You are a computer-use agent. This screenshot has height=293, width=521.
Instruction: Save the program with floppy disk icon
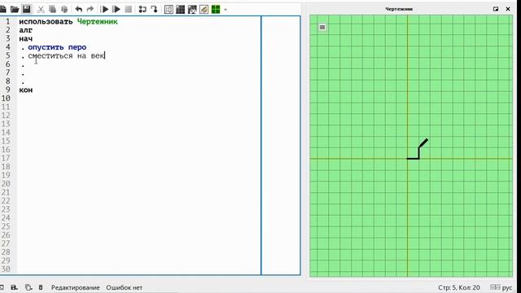(x=27, y=9)
